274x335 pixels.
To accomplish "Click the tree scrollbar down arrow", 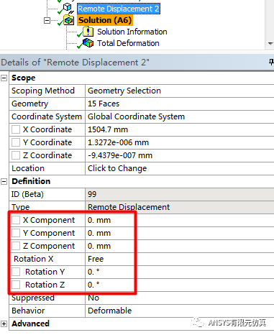I will (x=270, y=44).
